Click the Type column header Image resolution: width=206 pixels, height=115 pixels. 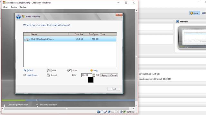[x=108, y=34]
